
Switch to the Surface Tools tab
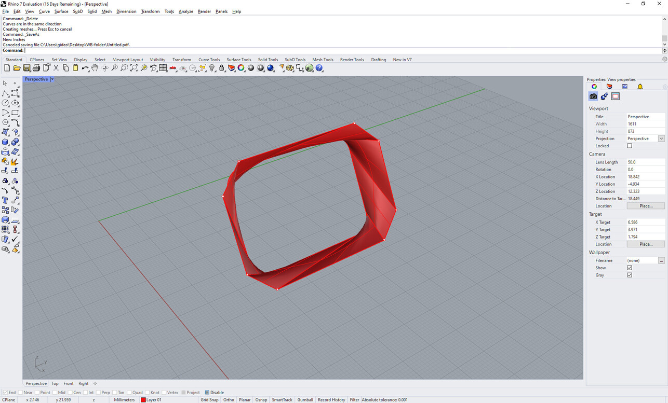click(238, 60)
